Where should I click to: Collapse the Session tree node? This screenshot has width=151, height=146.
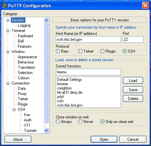click(8, 20)
